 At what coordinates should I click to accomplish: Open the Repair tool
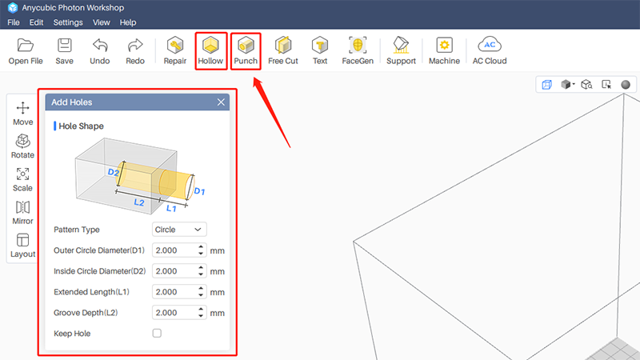[175, 51]
